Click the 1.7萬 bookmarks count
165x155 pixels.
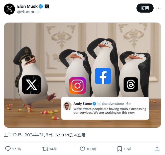(x=128, y=149)
